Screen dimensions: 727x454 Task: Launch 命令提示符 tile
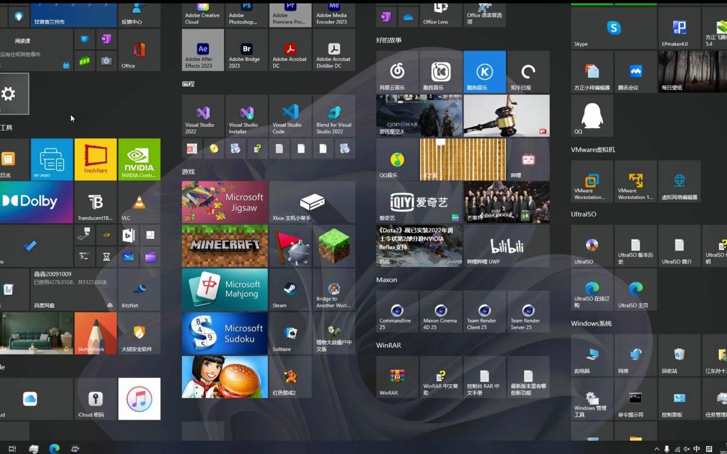coord(636,399)
